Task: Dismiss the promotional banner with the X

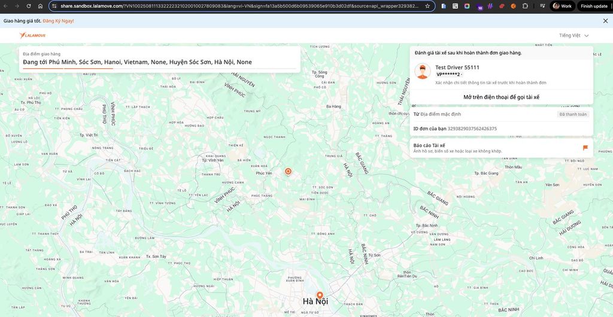Action: tap(605, 20)
